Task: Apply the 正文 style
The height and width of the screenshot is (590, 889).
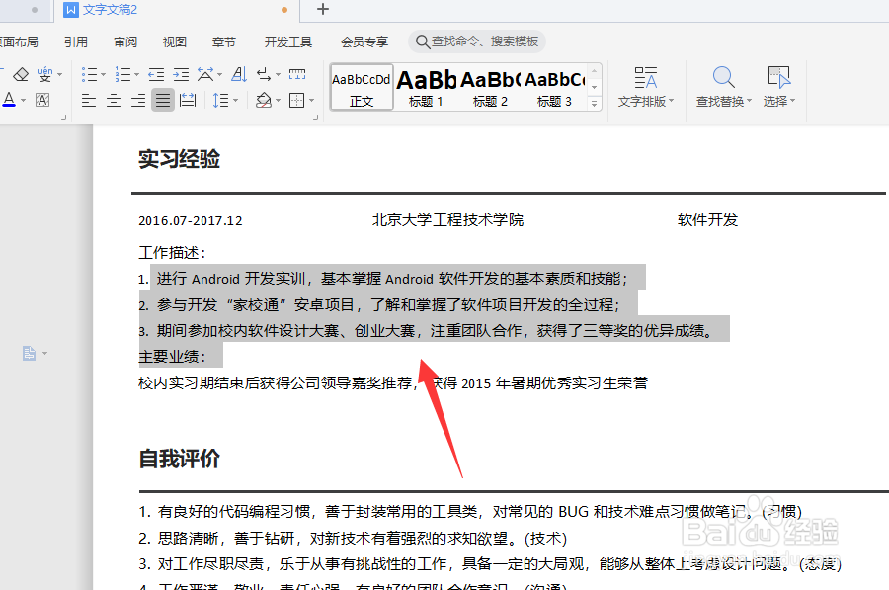Action: point(362,87)
